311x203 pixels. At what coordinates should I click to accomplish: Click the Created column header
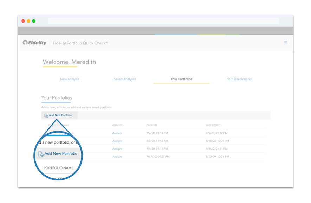click(151, 125)
